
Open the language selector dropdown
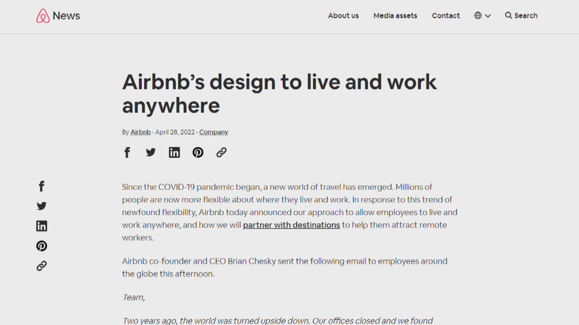tap(482, 16)
